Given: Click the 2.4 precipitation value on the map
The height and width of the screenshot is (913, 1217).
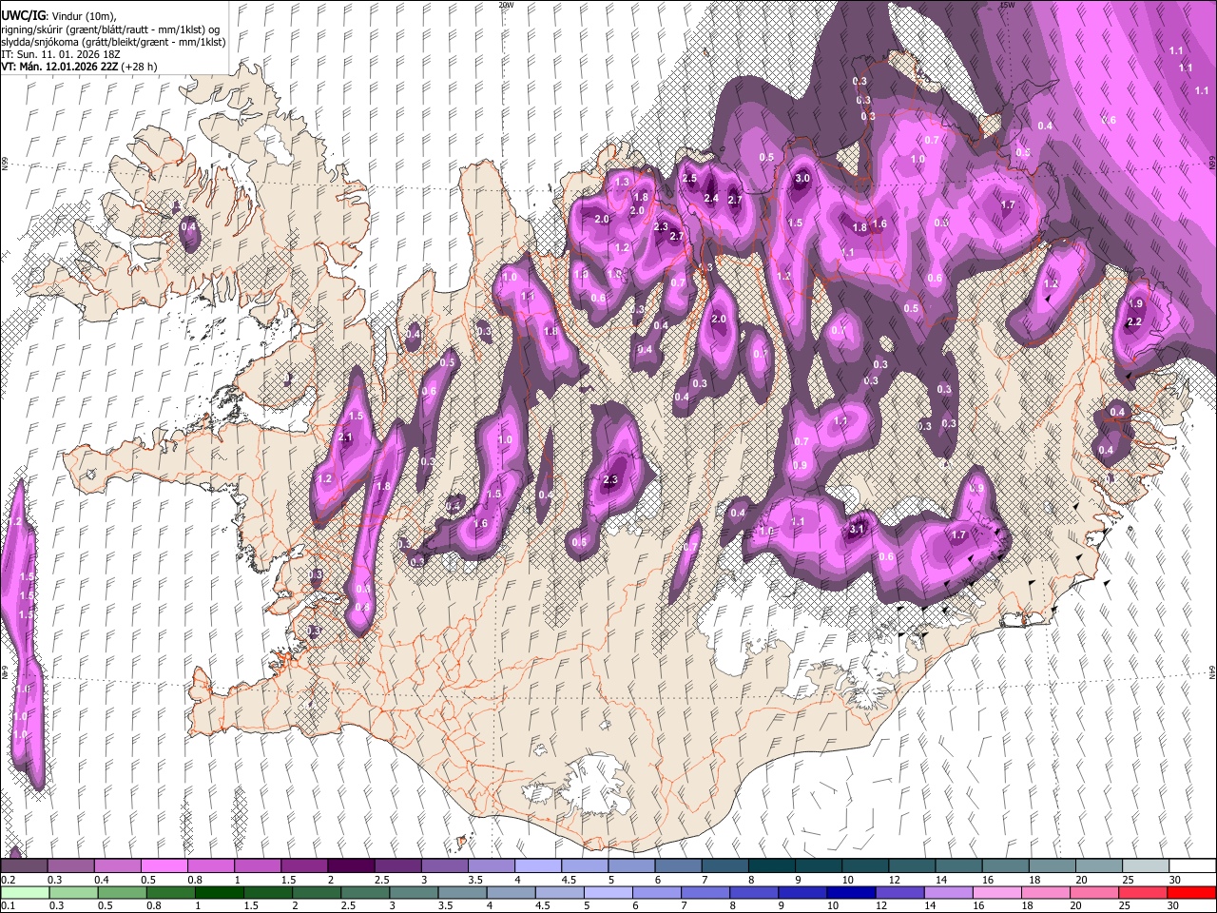Looking at the screenshot, I should (711, 198).
